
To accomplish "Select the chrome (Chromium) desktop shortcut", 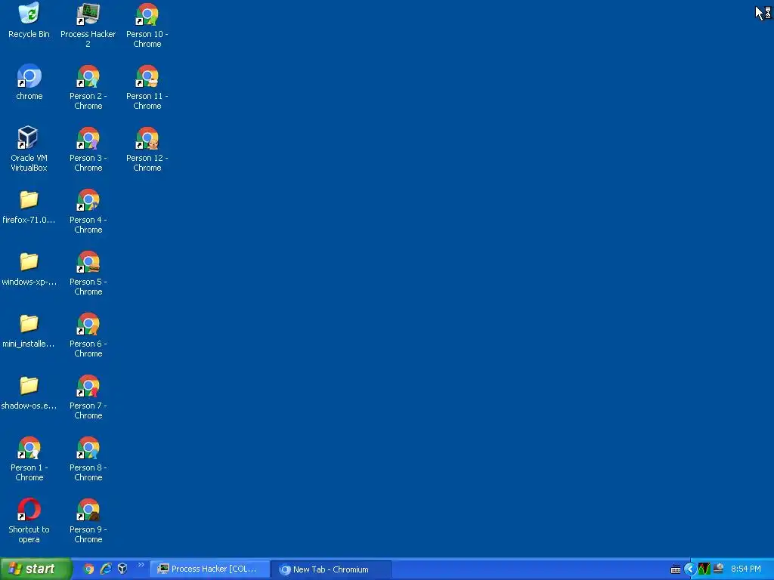I will tap(29, 82).
